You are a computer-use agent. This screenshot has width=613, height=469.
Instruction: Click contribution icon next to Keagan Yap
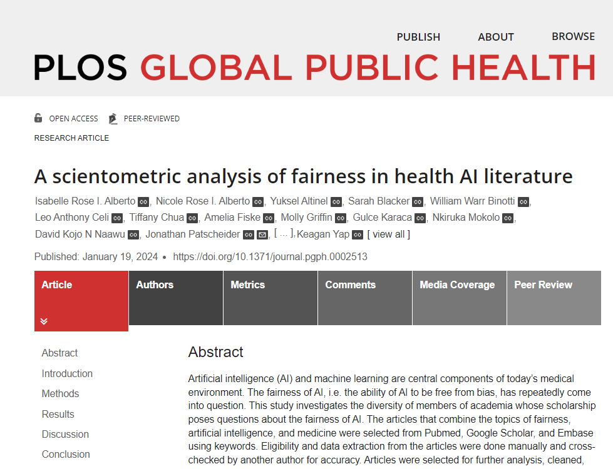click(x=358, y=234)
